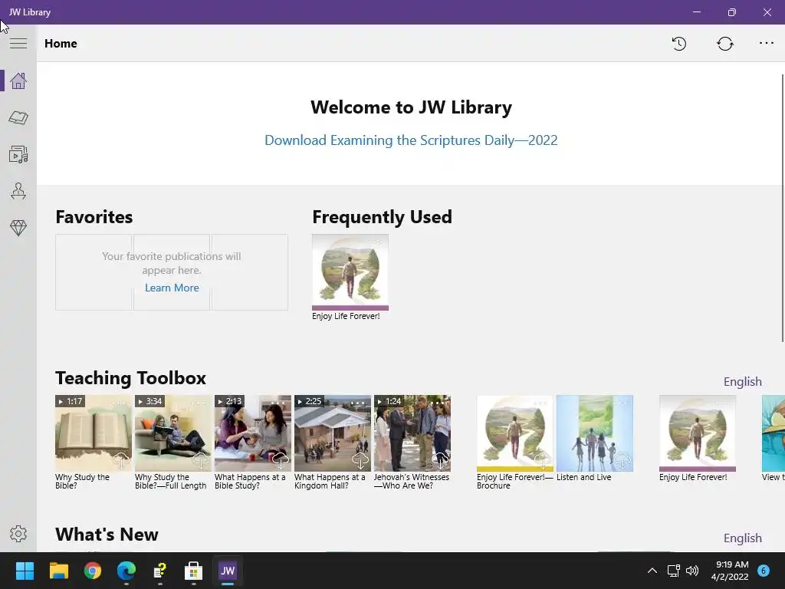Open the hamburger navigation menu
This screenshot has width=785, height=589.
coord(18,44)
